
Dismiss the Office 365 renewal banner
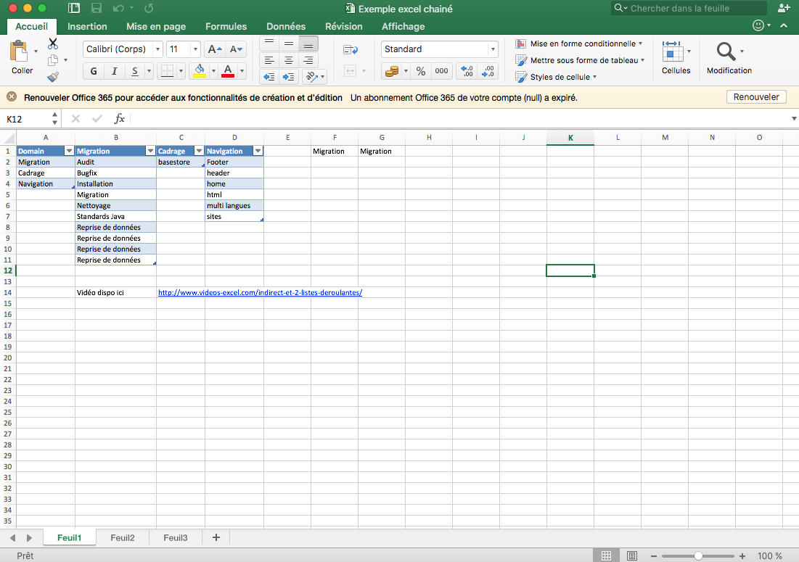coord(12,96)
